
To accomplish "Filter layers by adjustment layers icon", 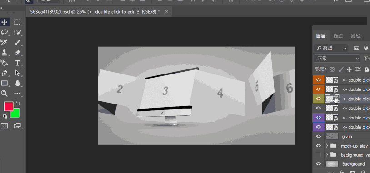I will pyautogui.click(x=366, y=48).
